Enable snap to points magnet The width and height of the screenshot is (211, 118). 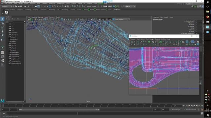tap(78, 6)
